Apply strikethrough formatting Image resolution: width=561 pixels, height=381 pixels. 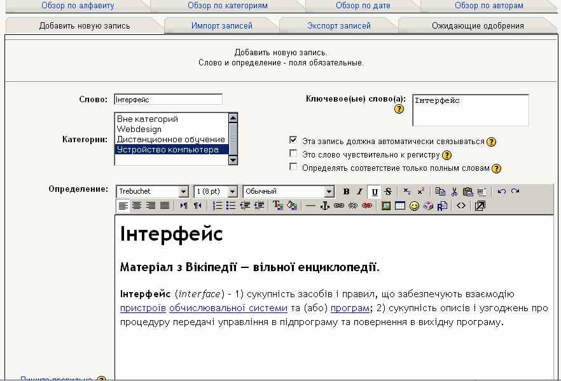pyautogui.click(x=388, y=191)
